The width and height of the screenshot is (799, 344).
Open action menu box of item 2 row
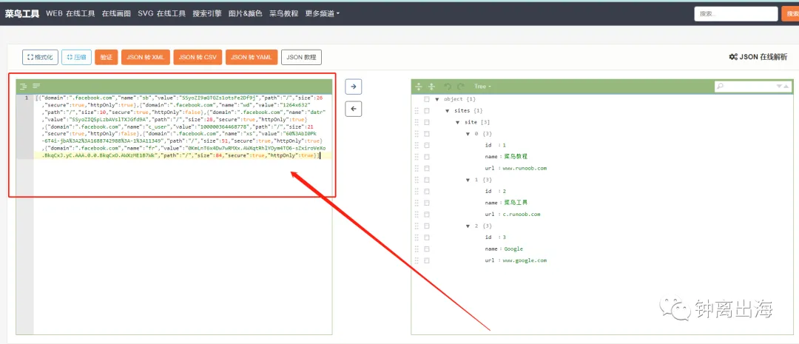pos(427,226)
